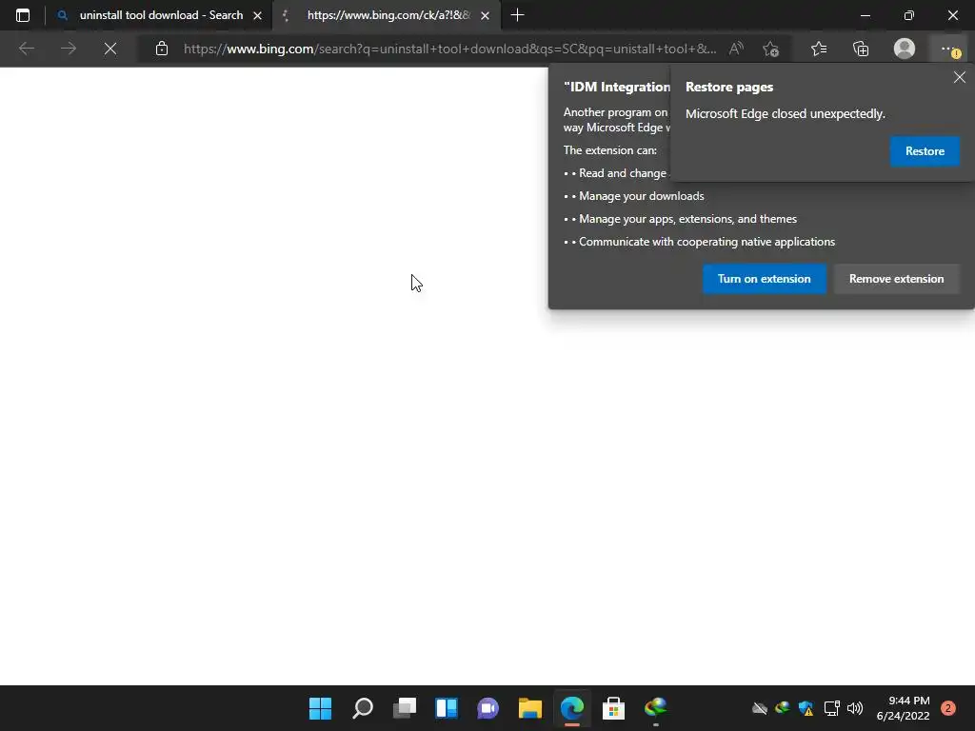Close the bing.com/ck tab
Viewport: 975px width, 731px height.
coord(485,15)
